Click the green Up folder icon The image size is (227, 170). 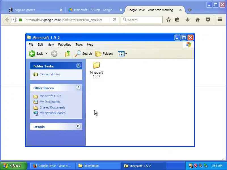68,54
